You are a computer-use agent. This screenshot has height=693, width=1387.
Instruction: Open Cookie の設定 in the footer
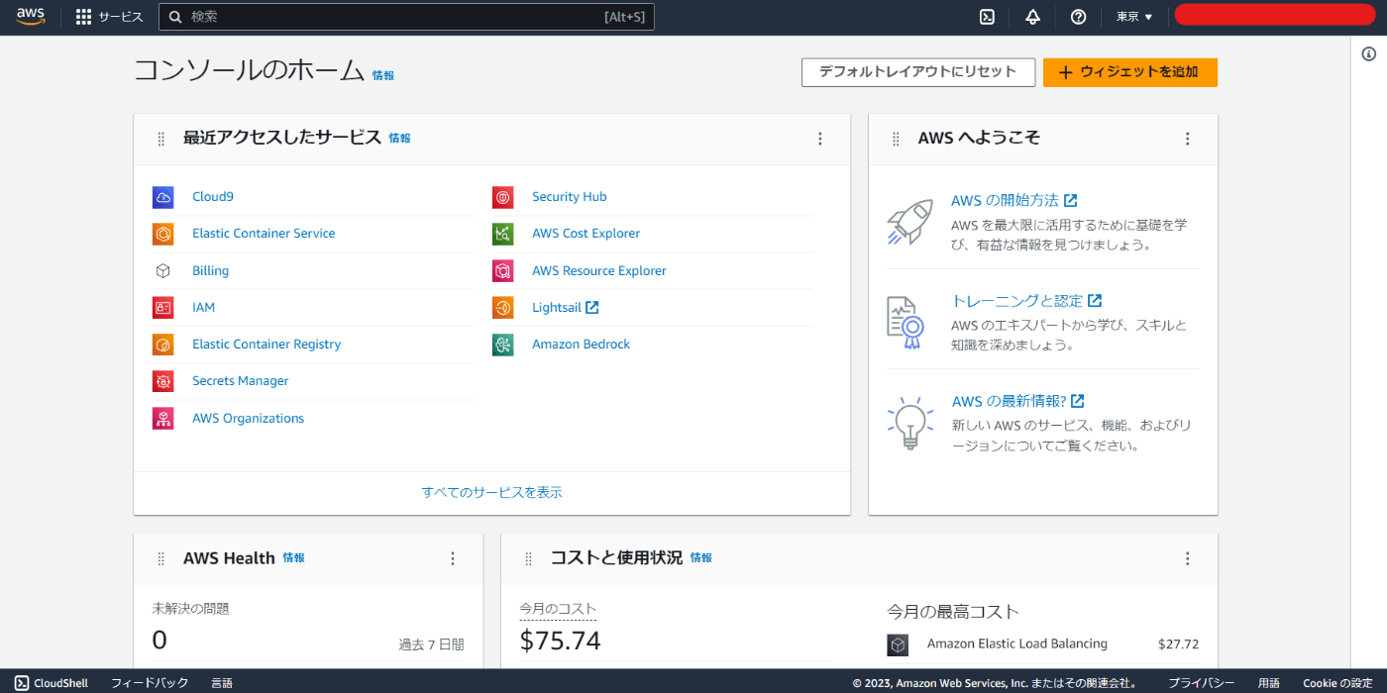tap(1337, 683)
